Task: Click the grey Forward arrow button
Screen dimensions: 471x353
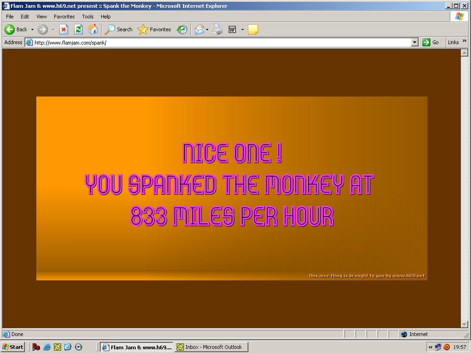Action: tap(43, 29)
